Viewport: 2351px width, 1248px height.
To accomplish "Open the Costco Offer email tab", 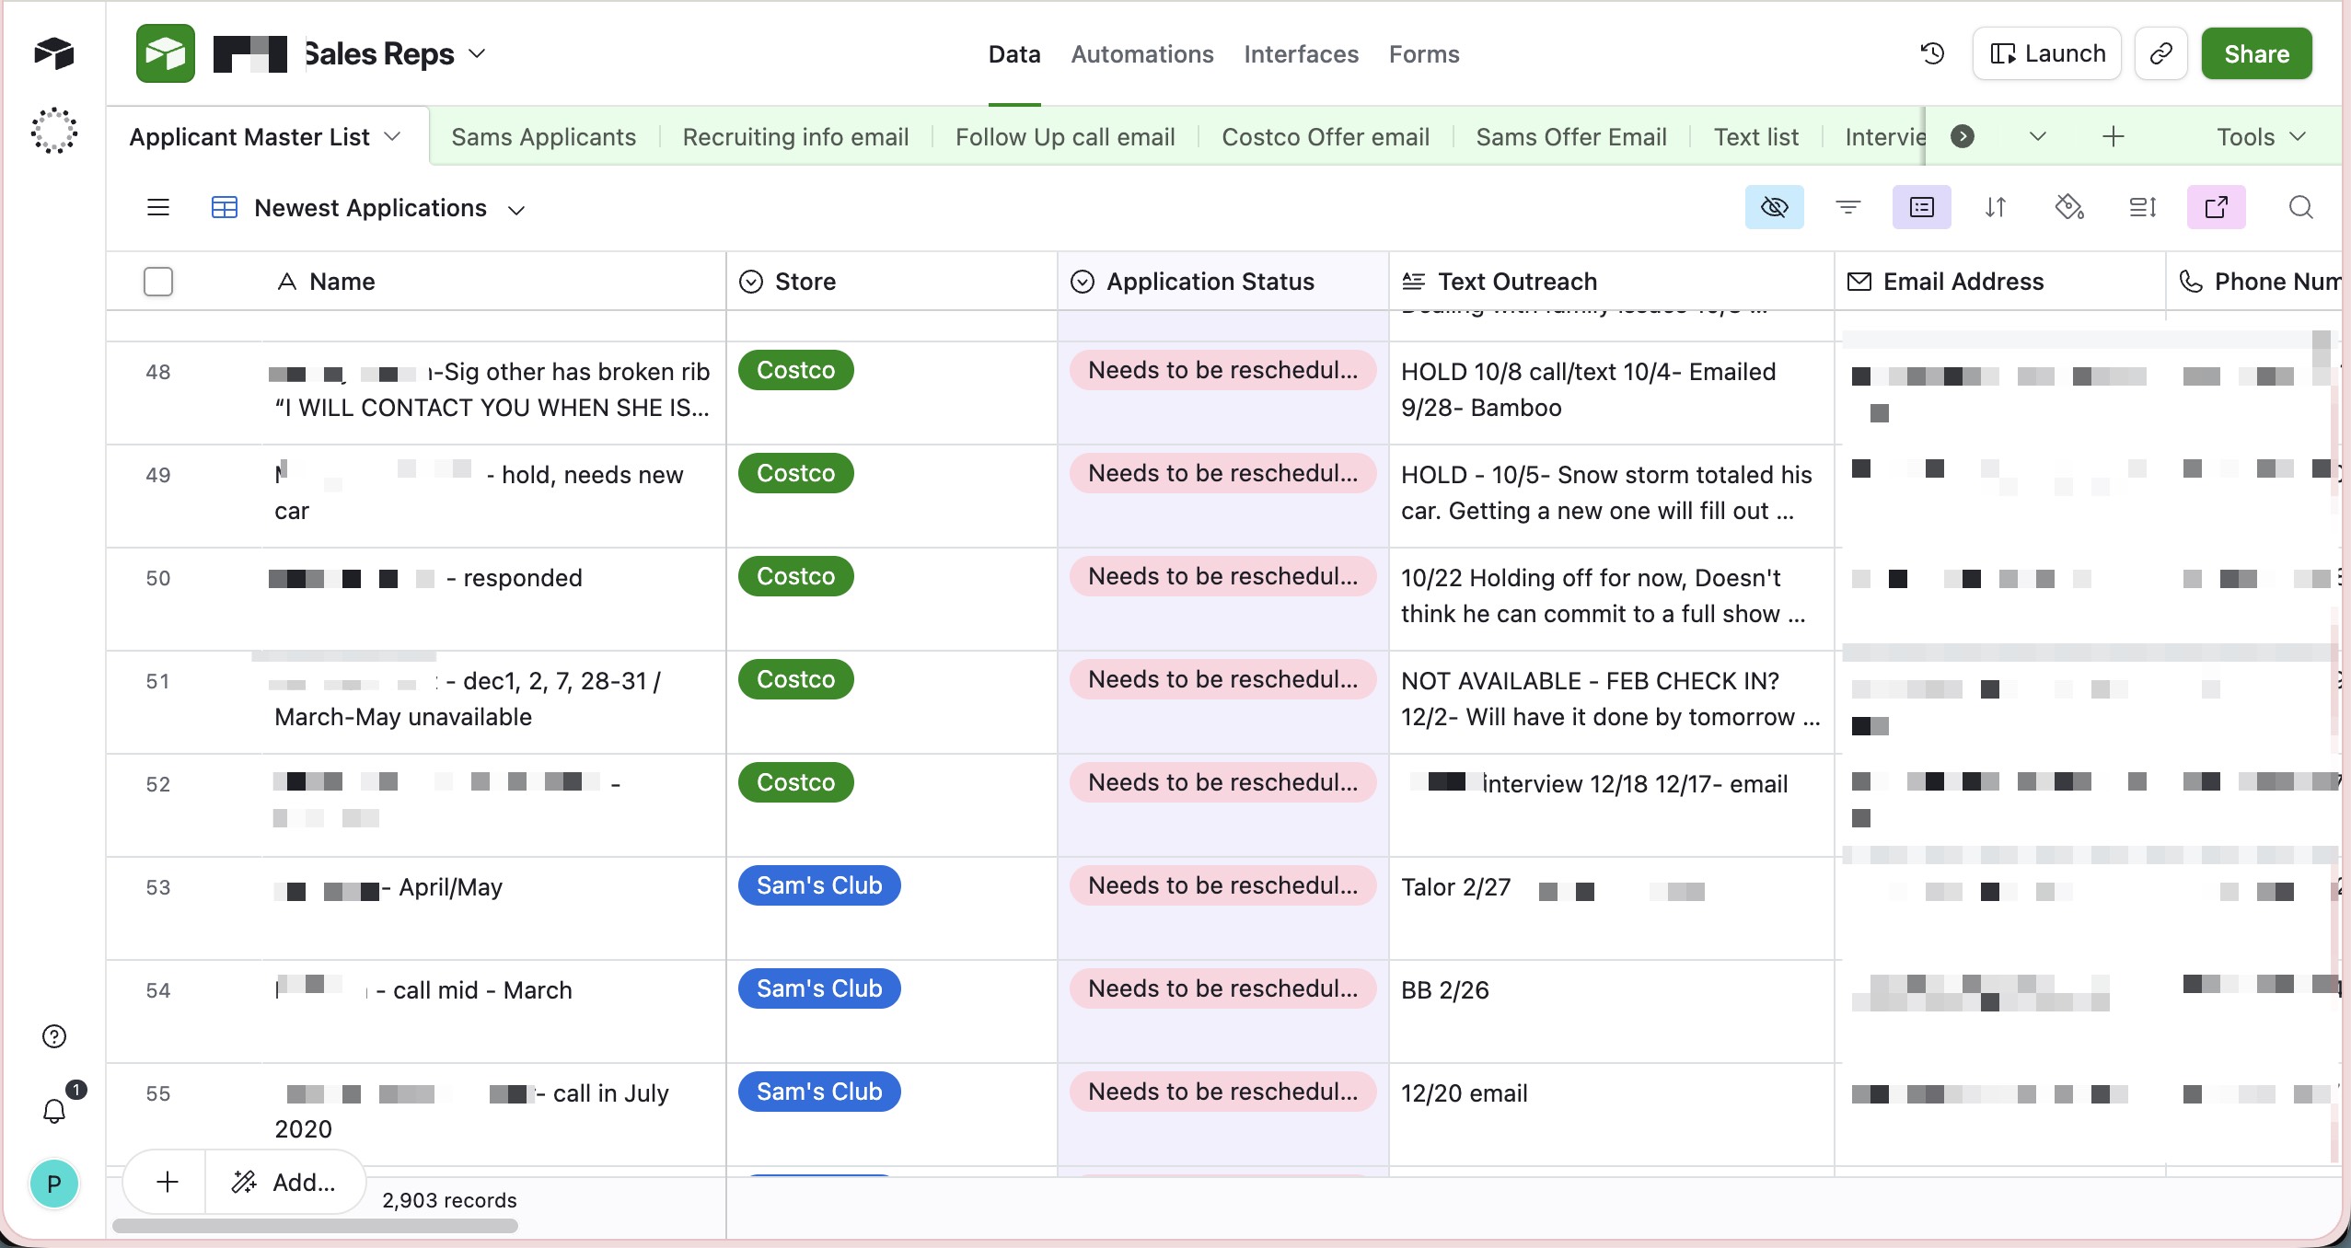I will pos(1326,136).
